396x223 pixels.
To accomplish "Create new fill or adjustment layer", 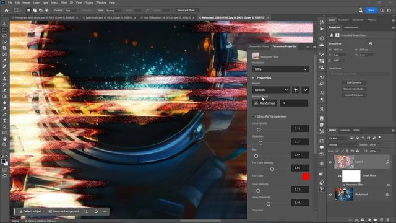I will [x=369, y=220].
